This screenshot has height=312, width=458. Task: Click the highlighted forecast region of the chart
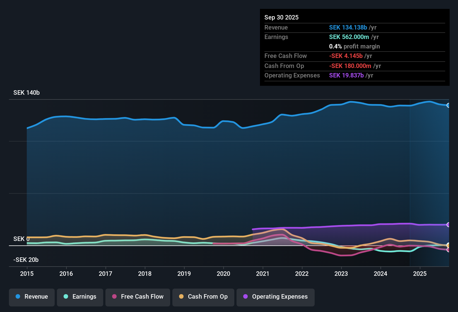pyautogui.click(x=430, y=167)
